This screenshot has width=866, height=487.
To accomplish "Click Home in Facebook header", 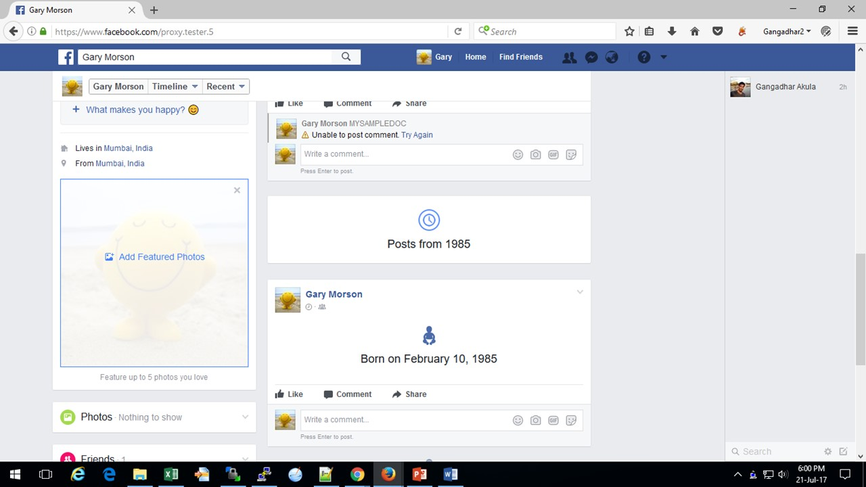I will pyautogui.click(x=476, y=57).
